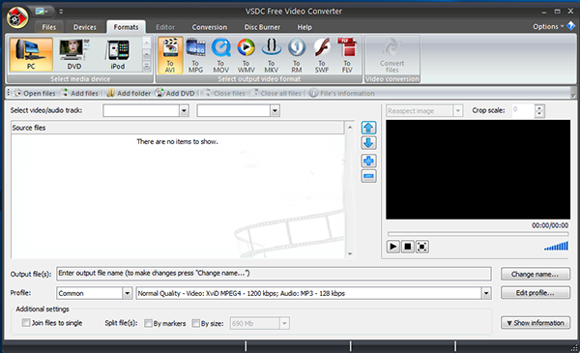Remove source file with minus icon
Viewport: 580px width, 353px height.
(x=368, y=176)
